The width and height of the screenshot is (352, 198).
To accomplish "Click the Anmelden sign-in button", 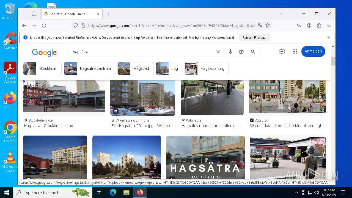I will click(313, 51).
